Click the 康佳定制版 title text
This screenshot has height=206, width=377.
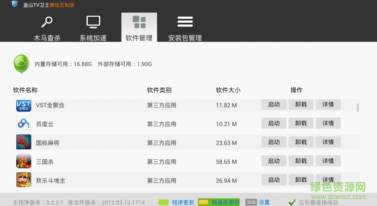[x=62, y=5]
